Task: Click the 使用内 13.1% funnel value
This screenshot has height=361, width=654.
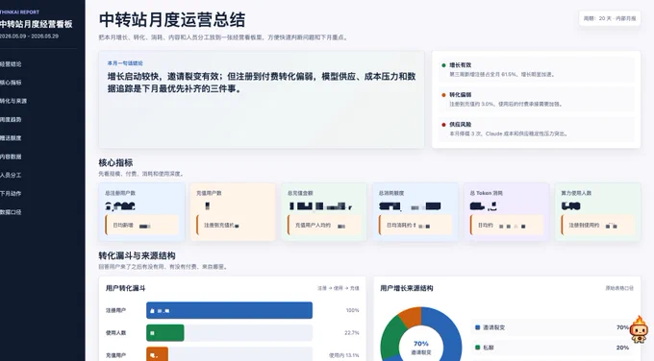Action: (x=343, y=355)
